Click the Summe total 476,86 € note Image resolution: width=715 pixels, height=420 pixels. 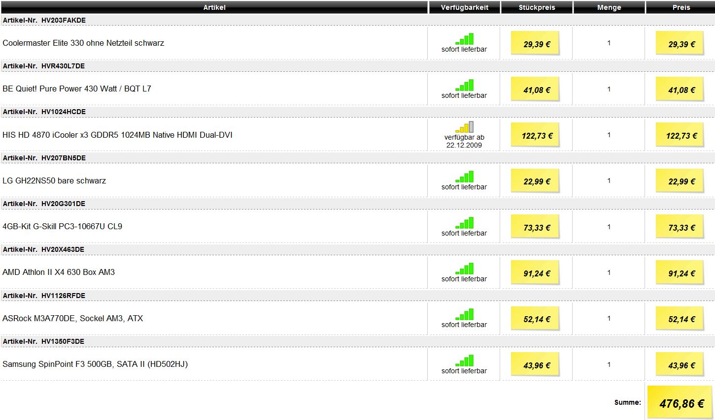tap(680, 403)
